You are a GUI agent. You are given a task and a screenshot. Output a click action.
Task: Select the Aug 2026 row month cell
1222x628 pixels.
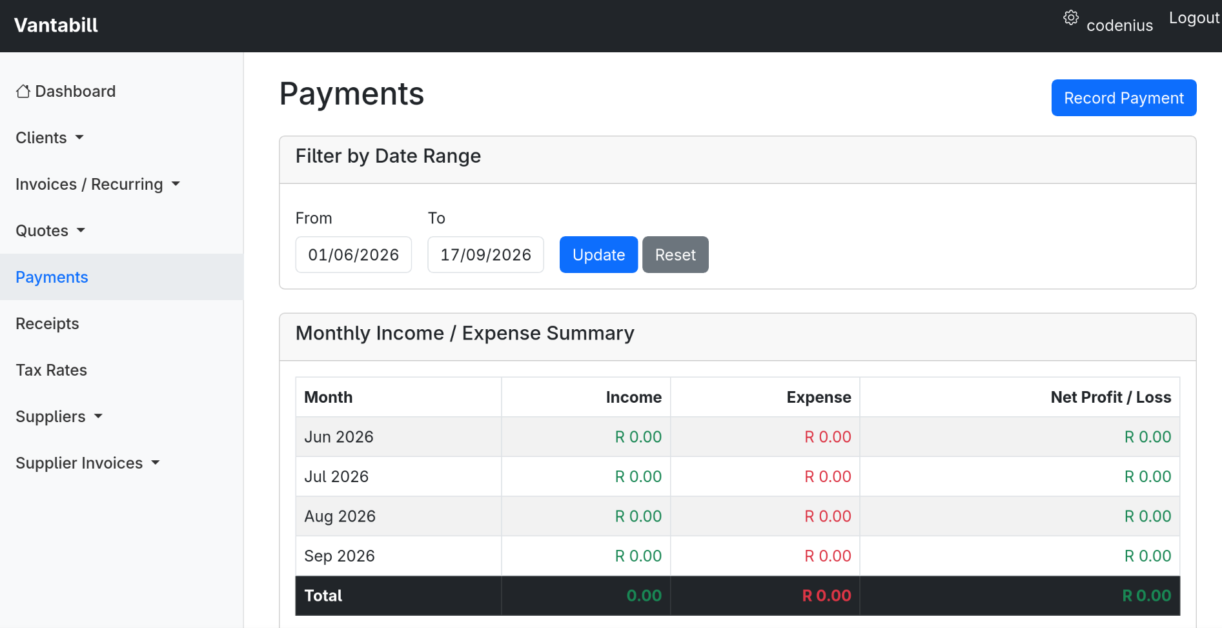398,516
